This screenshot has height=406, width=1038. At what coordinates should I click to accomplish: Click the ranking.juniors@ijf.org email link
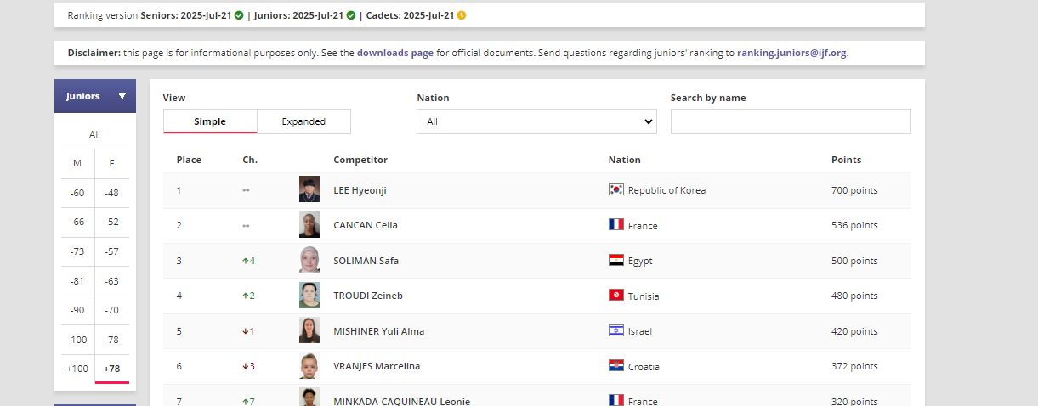coord(791,53)
